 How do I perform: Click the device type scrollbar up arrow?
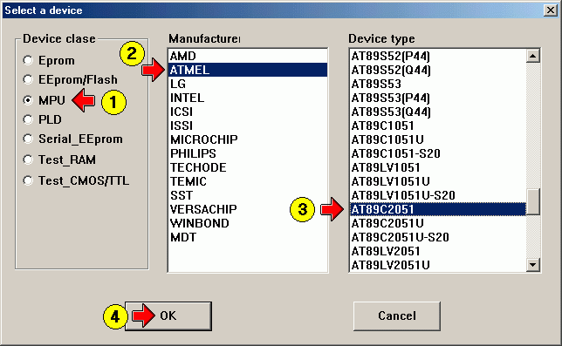tap(533, 56)
